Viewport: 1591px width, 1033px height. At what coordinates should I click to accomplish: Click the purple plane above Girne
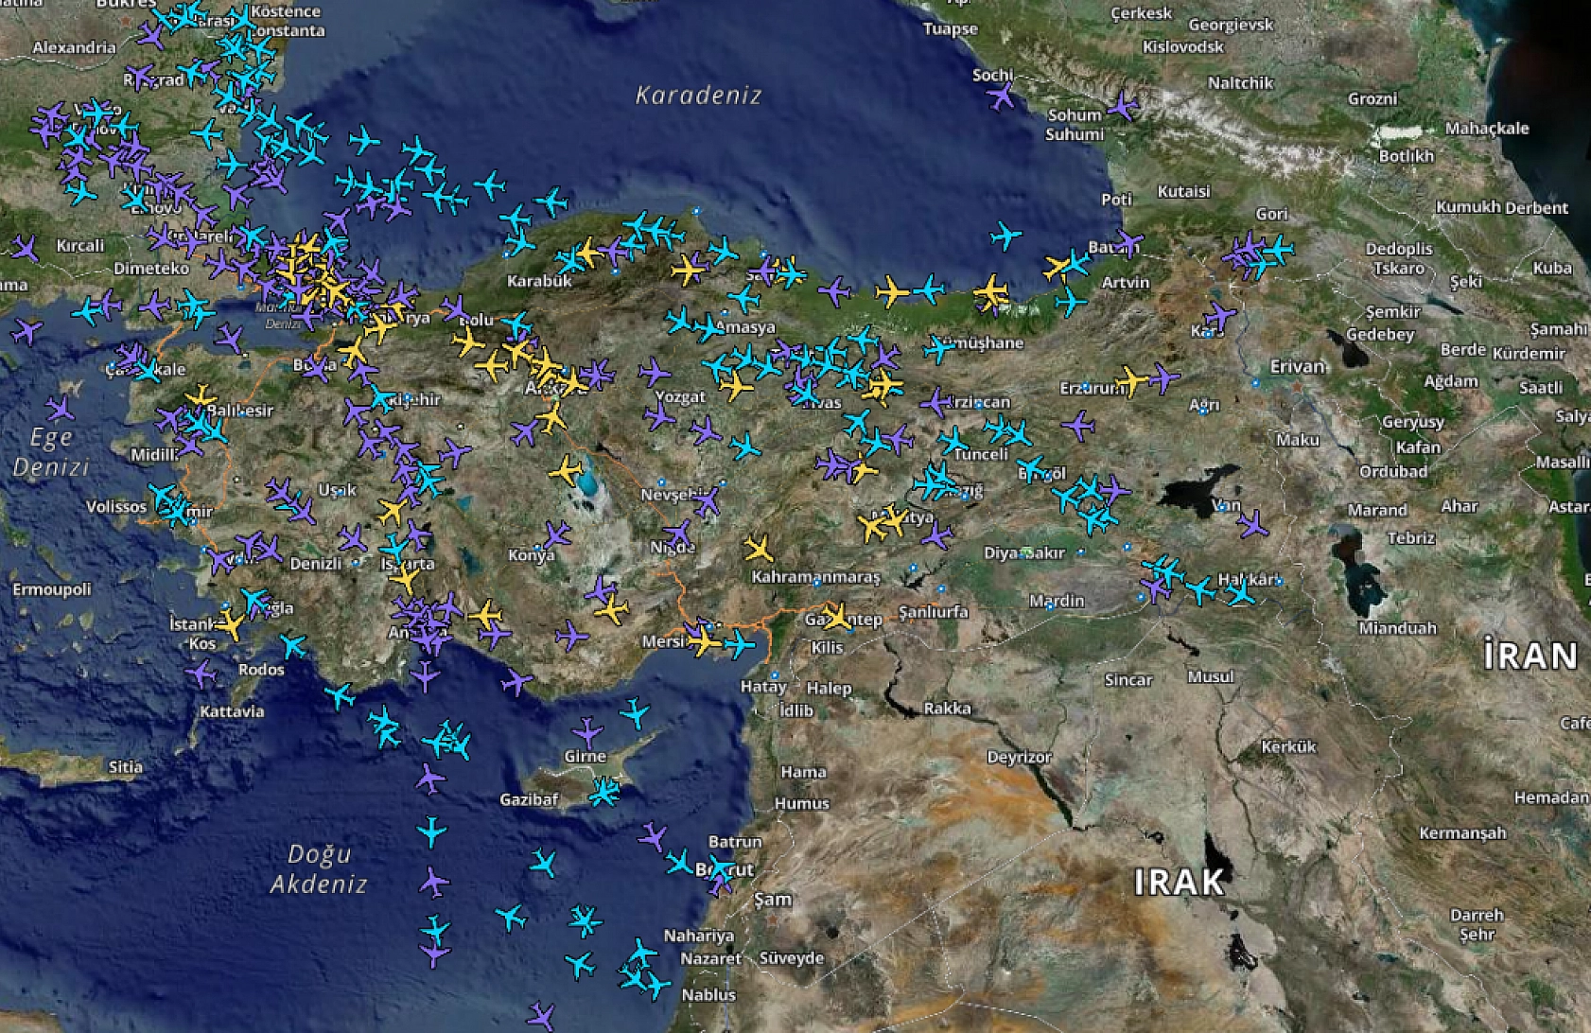tap(587, 730)
